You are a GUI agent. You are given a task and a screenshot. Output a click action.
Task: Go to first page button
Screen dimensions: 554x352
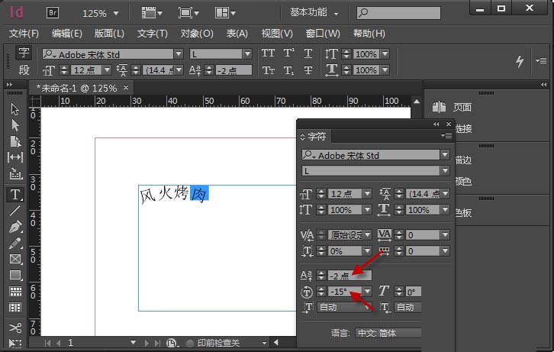tap(47, 343)
